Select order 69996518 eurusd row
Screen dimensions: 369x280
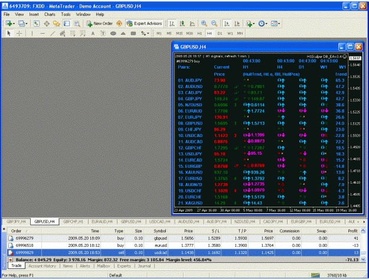[x=184, y=245]
